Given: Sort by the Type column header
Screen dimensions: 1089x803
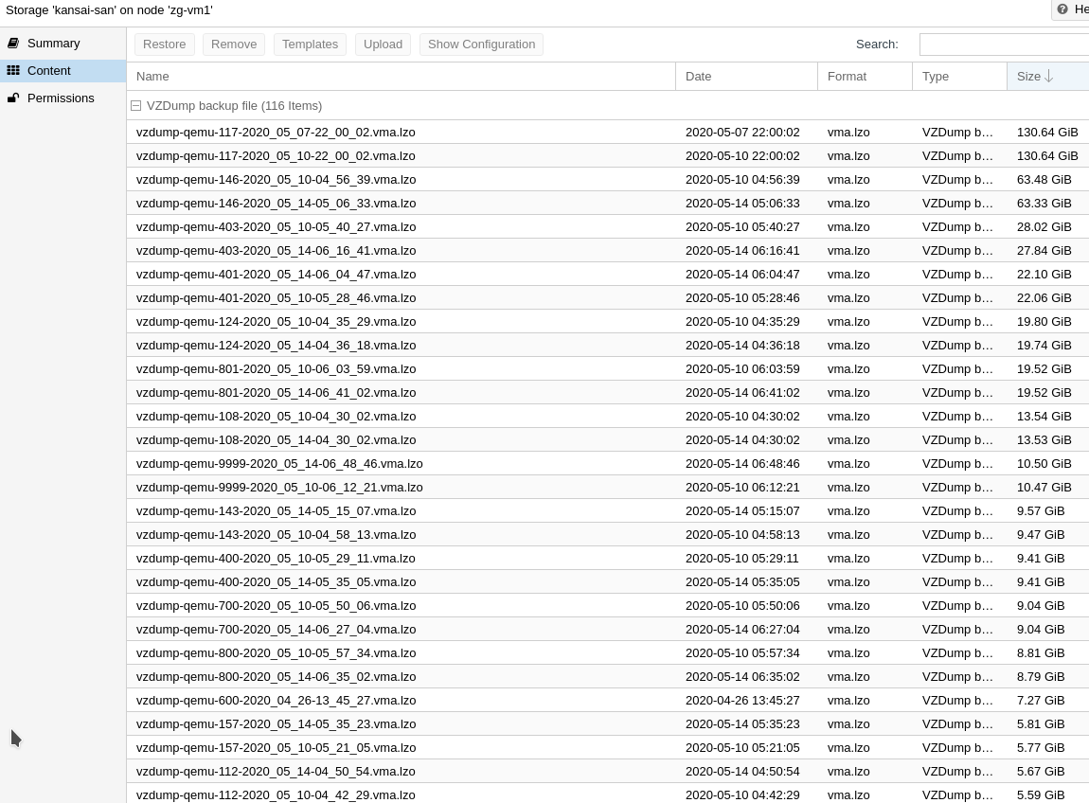Looking at the screenshot, I should 960,77.
